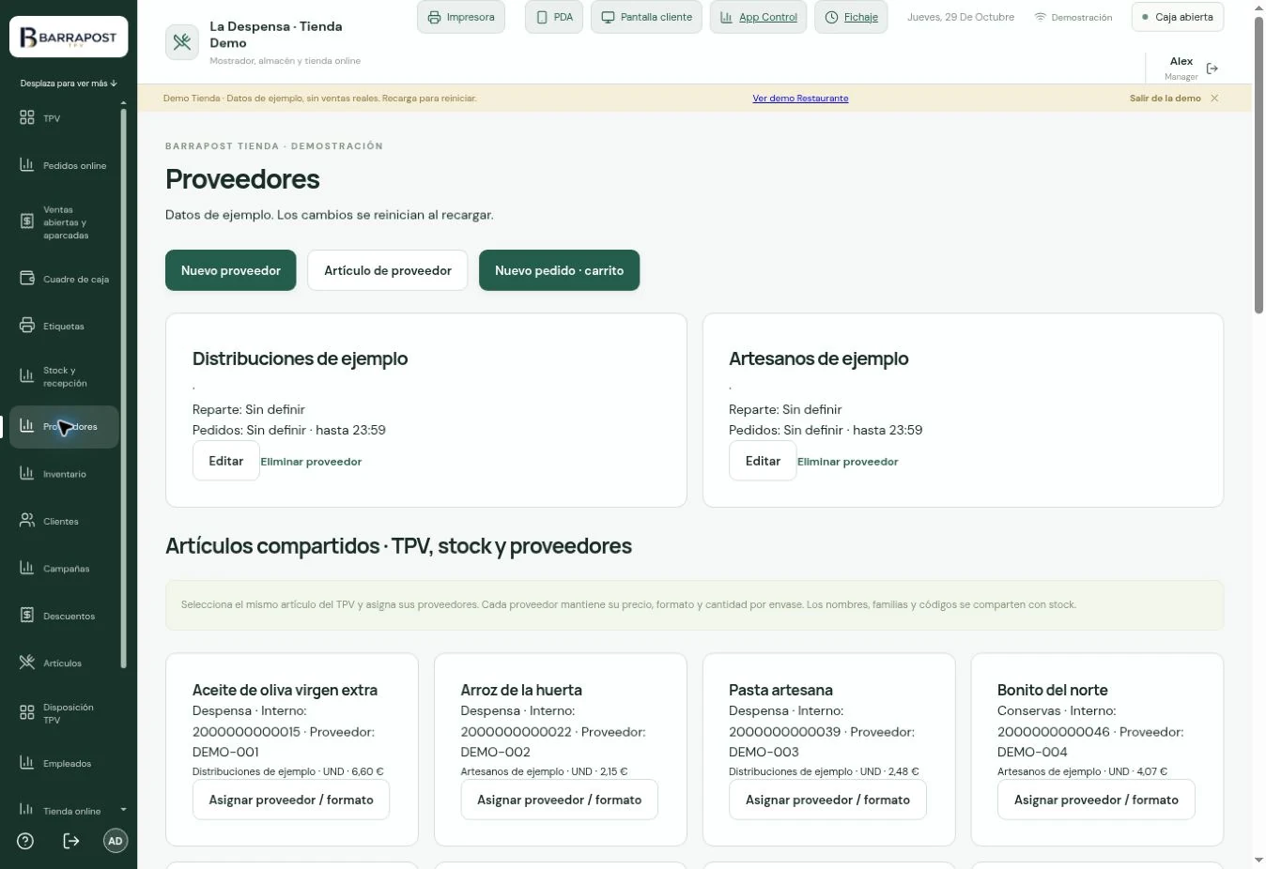
Task: Delete the Artesanos de ejemplo supplier
Action: click(848, 462)
